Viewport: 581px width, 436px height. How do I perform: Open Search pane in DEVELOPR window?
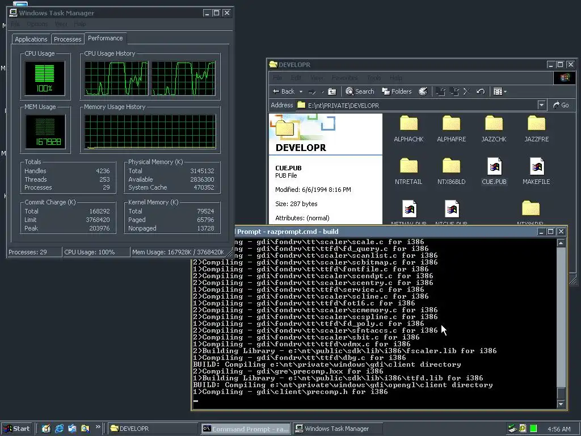point(360,91)
